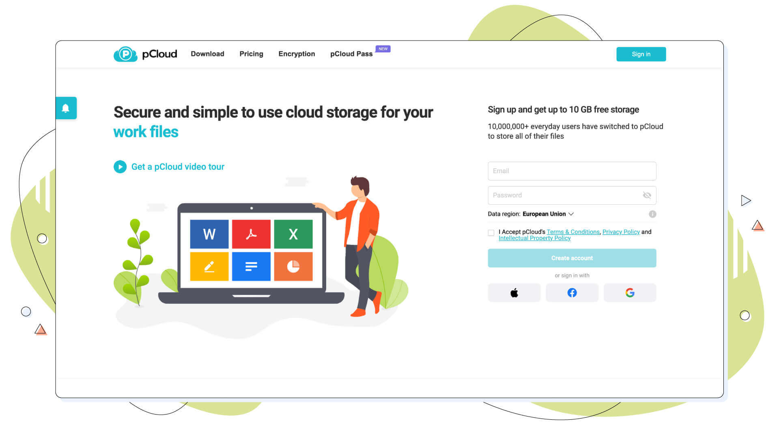
Task: Click the pCloud logo icon
Action: (125, 54)
